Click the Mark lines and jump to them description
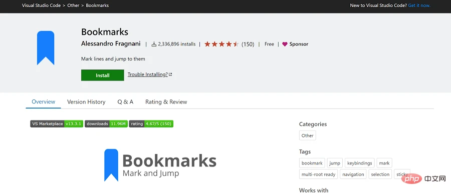 tap(113, 59)
